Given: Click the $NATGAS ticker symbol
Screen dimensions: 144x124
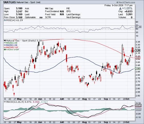Looking at the screenshot, I should [x=10, y=2].
